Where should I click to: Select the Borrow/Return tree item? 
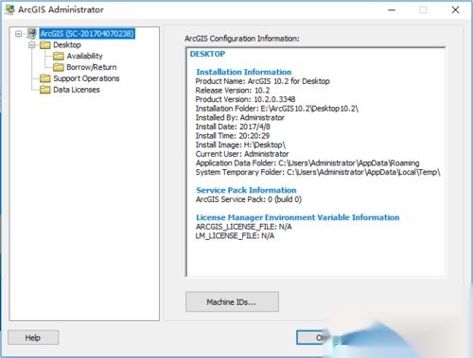click(x=92, y=67)
